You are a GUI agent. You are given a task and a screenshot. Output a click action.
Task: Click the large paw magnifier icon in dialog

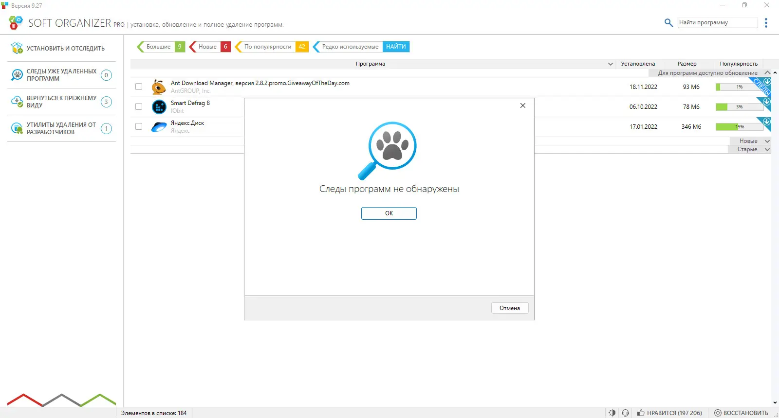click(x=388, y=151)
